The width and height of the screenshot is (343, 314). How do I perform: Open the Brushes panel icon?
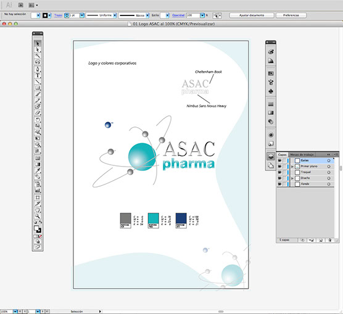271,82
